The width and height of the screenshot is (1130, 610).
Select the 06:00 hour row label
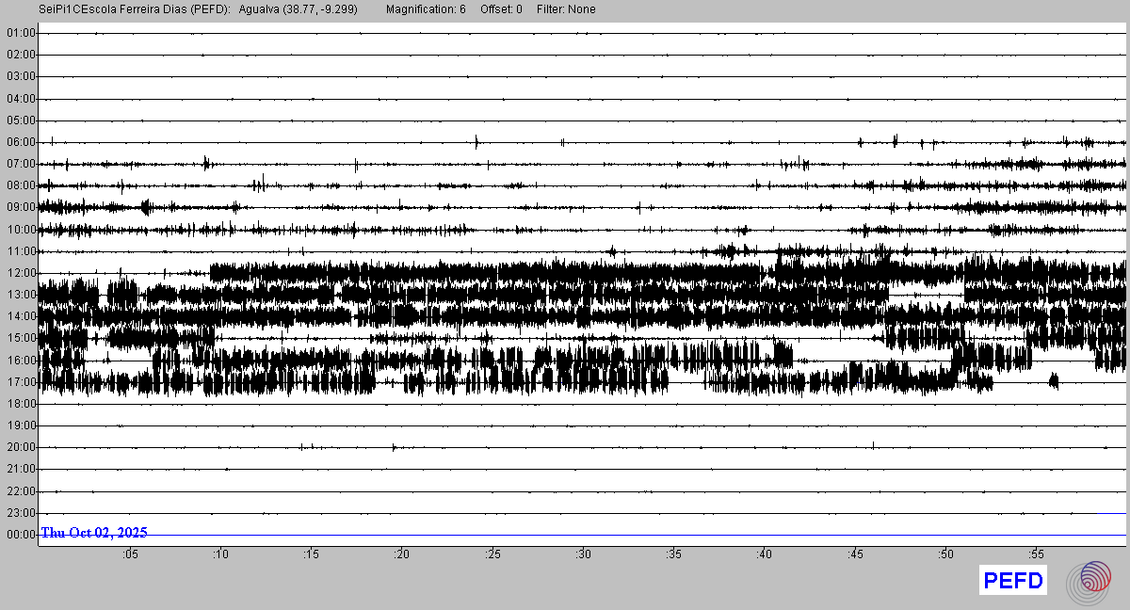tap(21, 142)
